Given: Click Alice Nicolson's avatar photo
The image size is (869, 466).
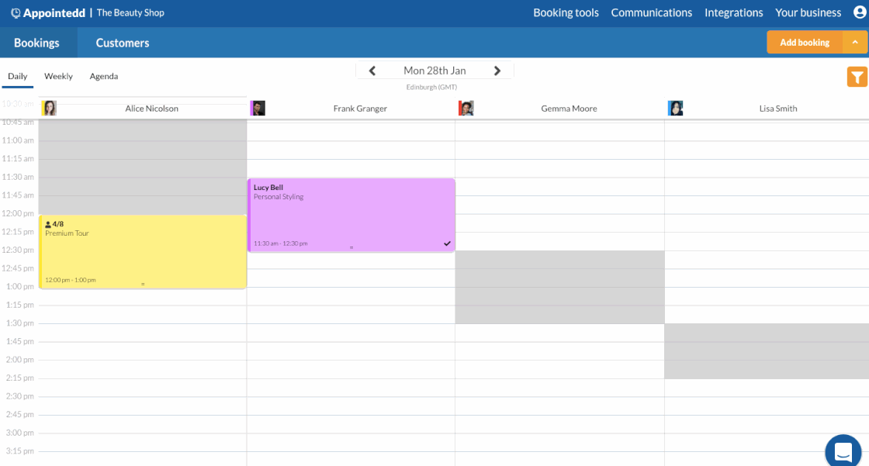Looking at the screenshot, I should [49, 109].
